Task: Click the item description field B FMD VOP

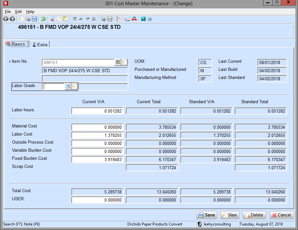Action: click(85, 71)
